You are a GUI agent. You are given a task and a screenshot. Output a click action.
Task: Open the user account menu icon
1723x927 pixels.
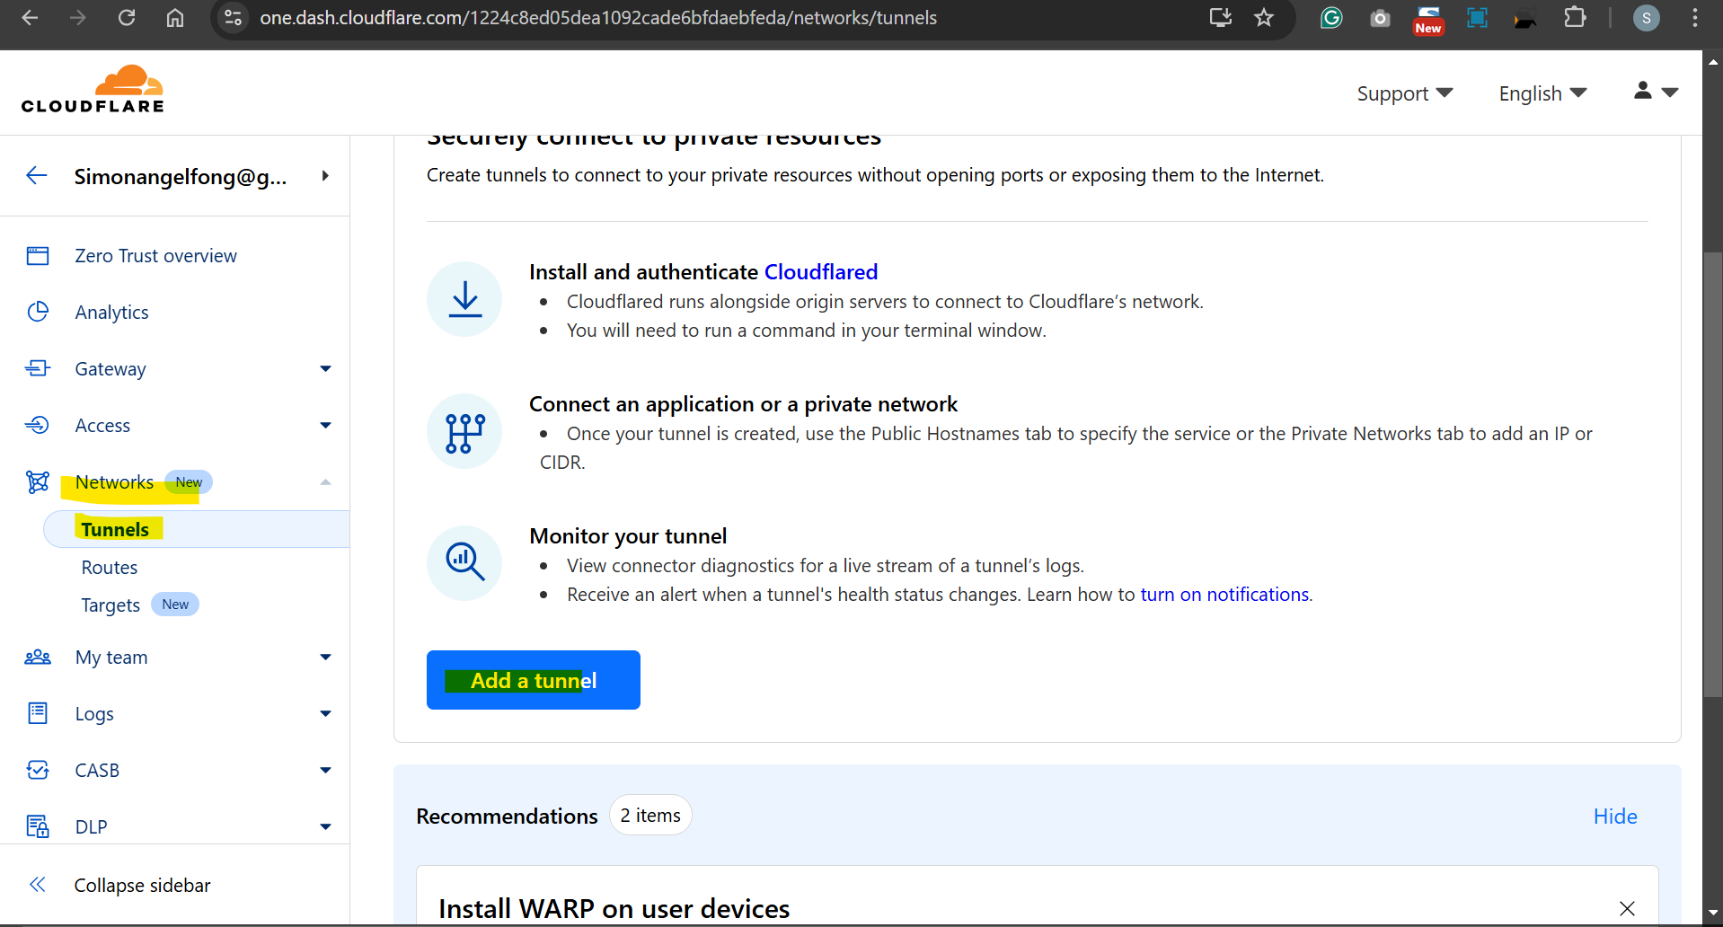[x=1656, y=92]
